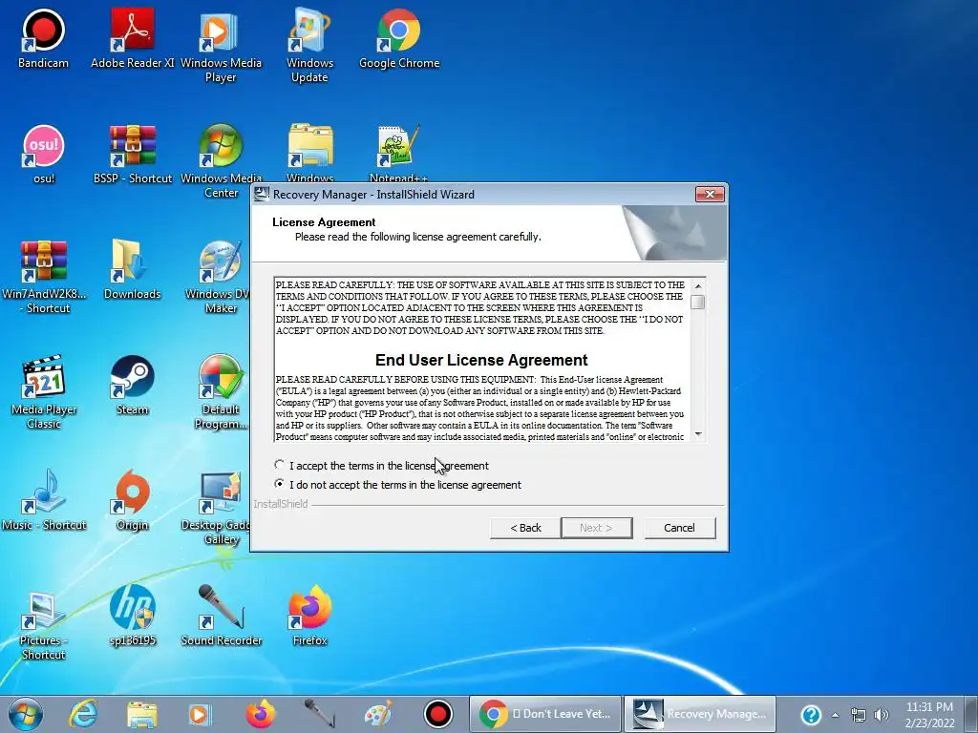Screen dimensions: 978x733
Task: Open taskbar Windows Media Player icon
Action: [201, 714]
